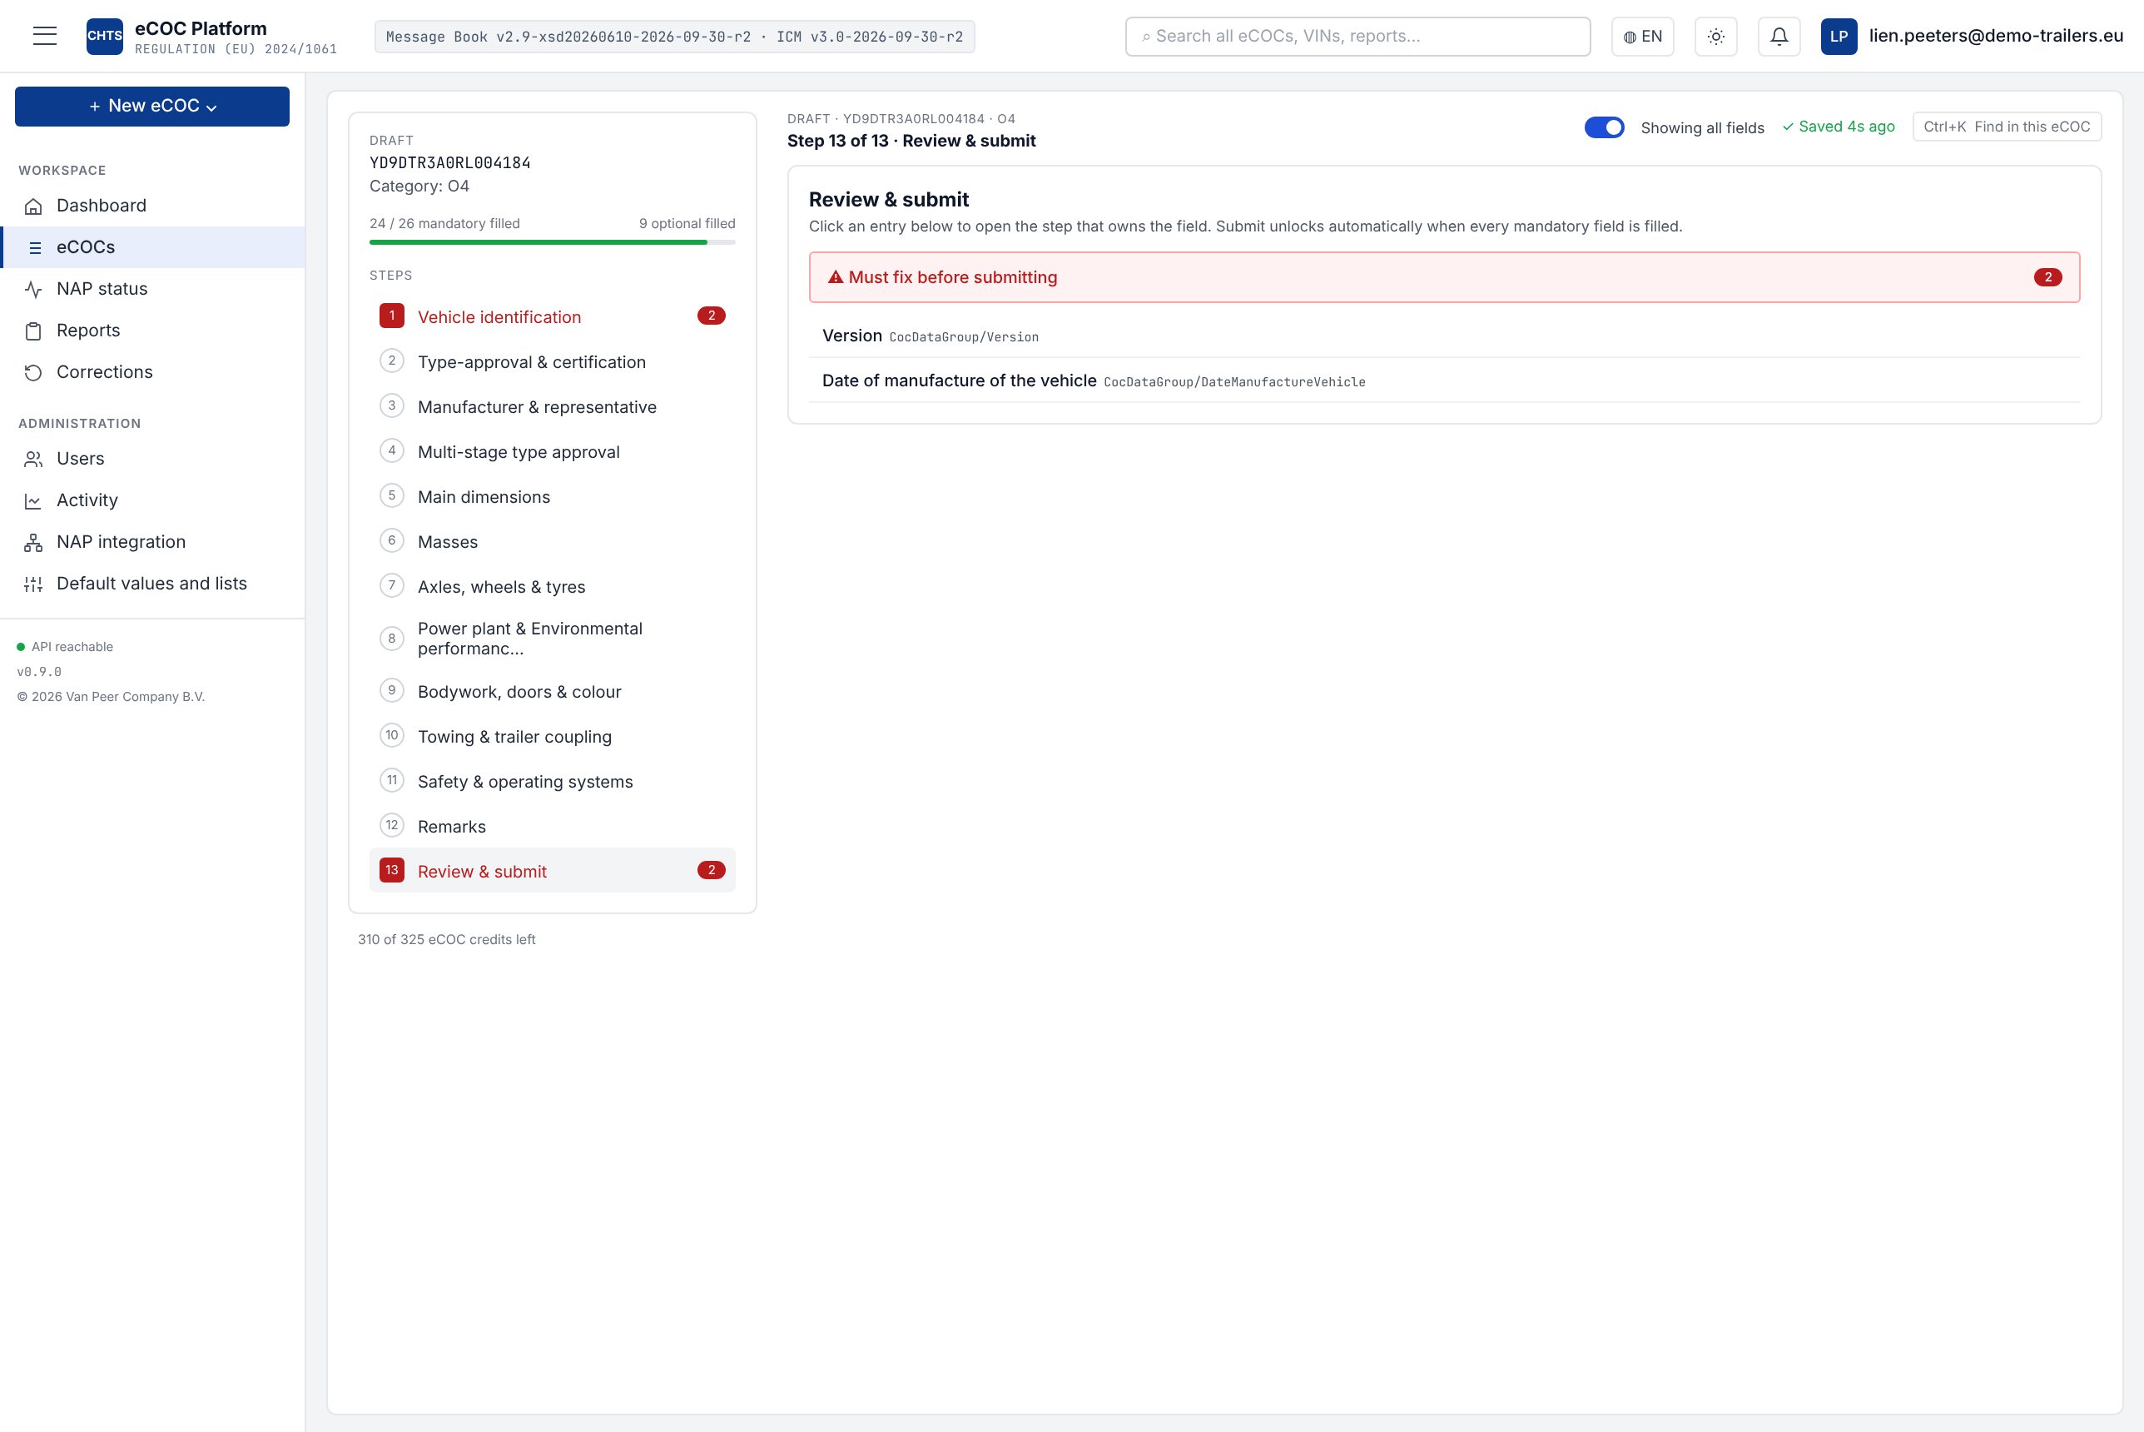Click Find in this eCOC button

click(x=2006, y=127)
